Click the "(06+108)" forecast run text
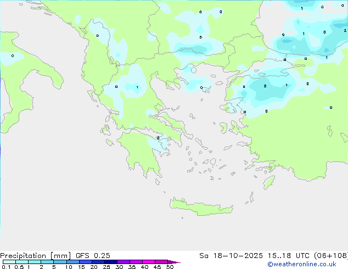This screenshot has width=348, height=269. (331, 256)
